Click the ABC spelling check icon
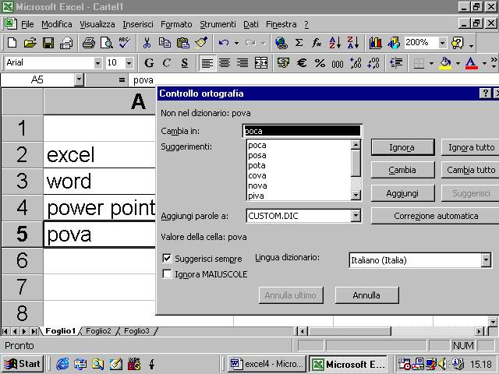This screenshot has height=374, width=499. click(x=125, y=43)
